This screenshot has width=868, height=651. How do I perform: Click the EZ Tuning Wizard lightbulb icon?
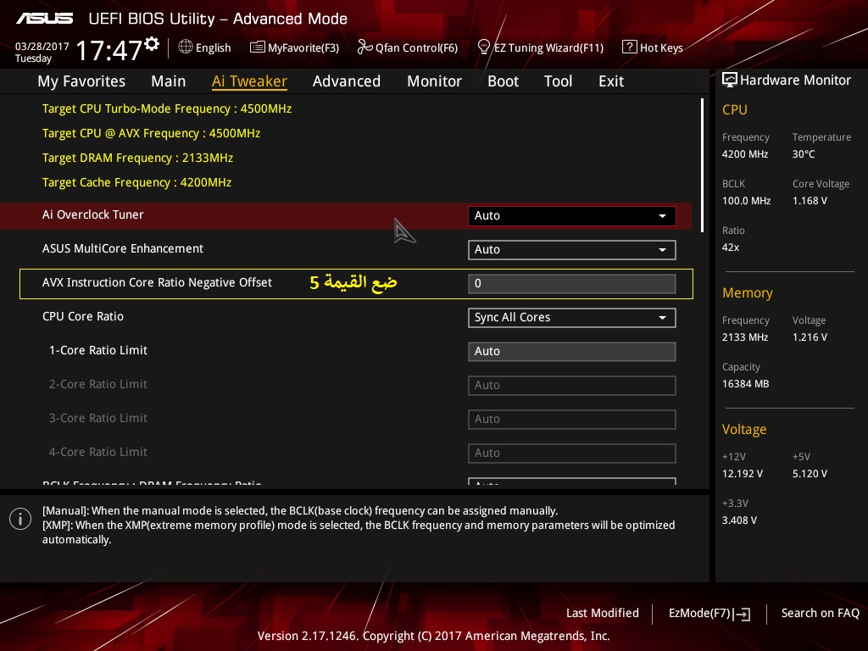[484, 47]
